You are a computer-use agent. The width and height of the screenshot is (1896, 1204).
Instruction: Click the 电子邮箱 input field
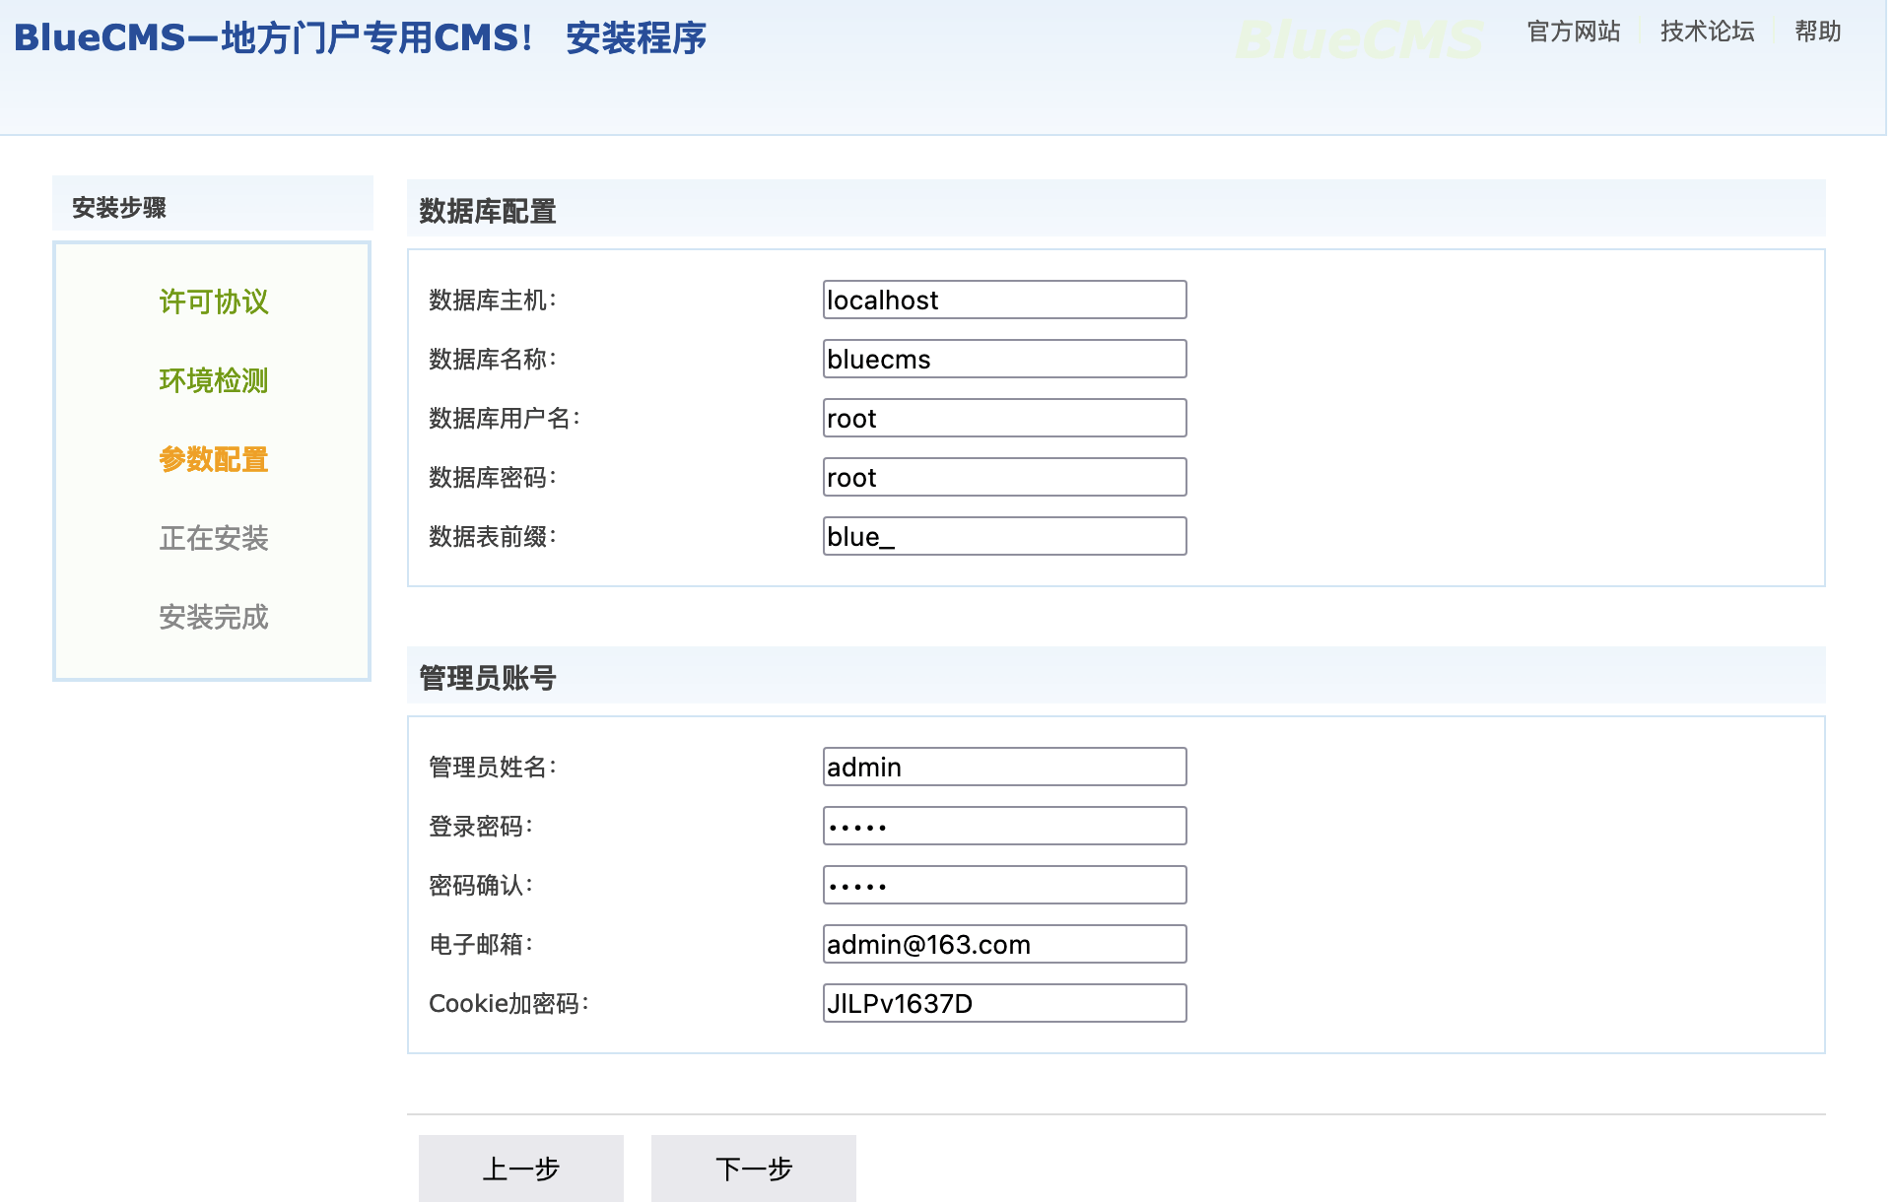click(x=1003, y=944)
